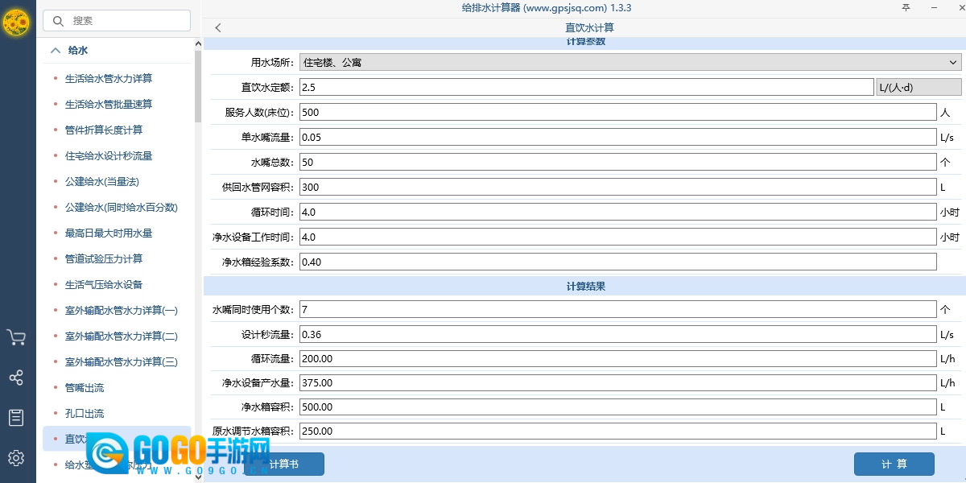Open the notes clipboard icon in sidebar
This screenshot has width=966, height=483.
16,418
